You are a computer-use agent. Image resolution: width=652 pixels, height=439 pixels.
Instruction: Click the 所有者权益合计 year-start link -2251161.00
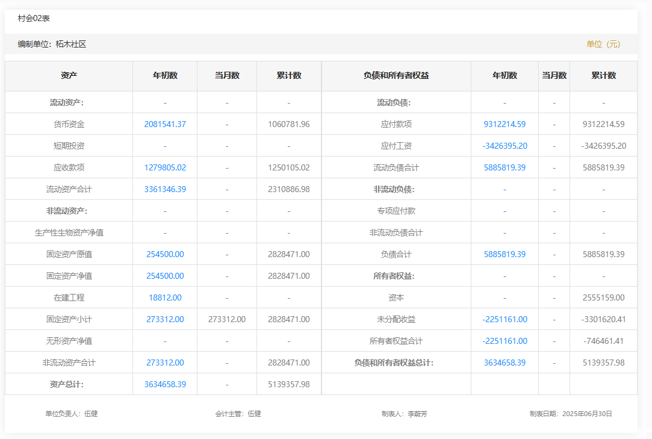[505, 341]
